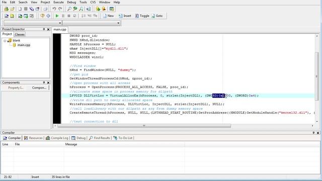Viewport: 322px width, 181px height.
Task: Switch to the Compile Log tab
Action: pos(57,138)
